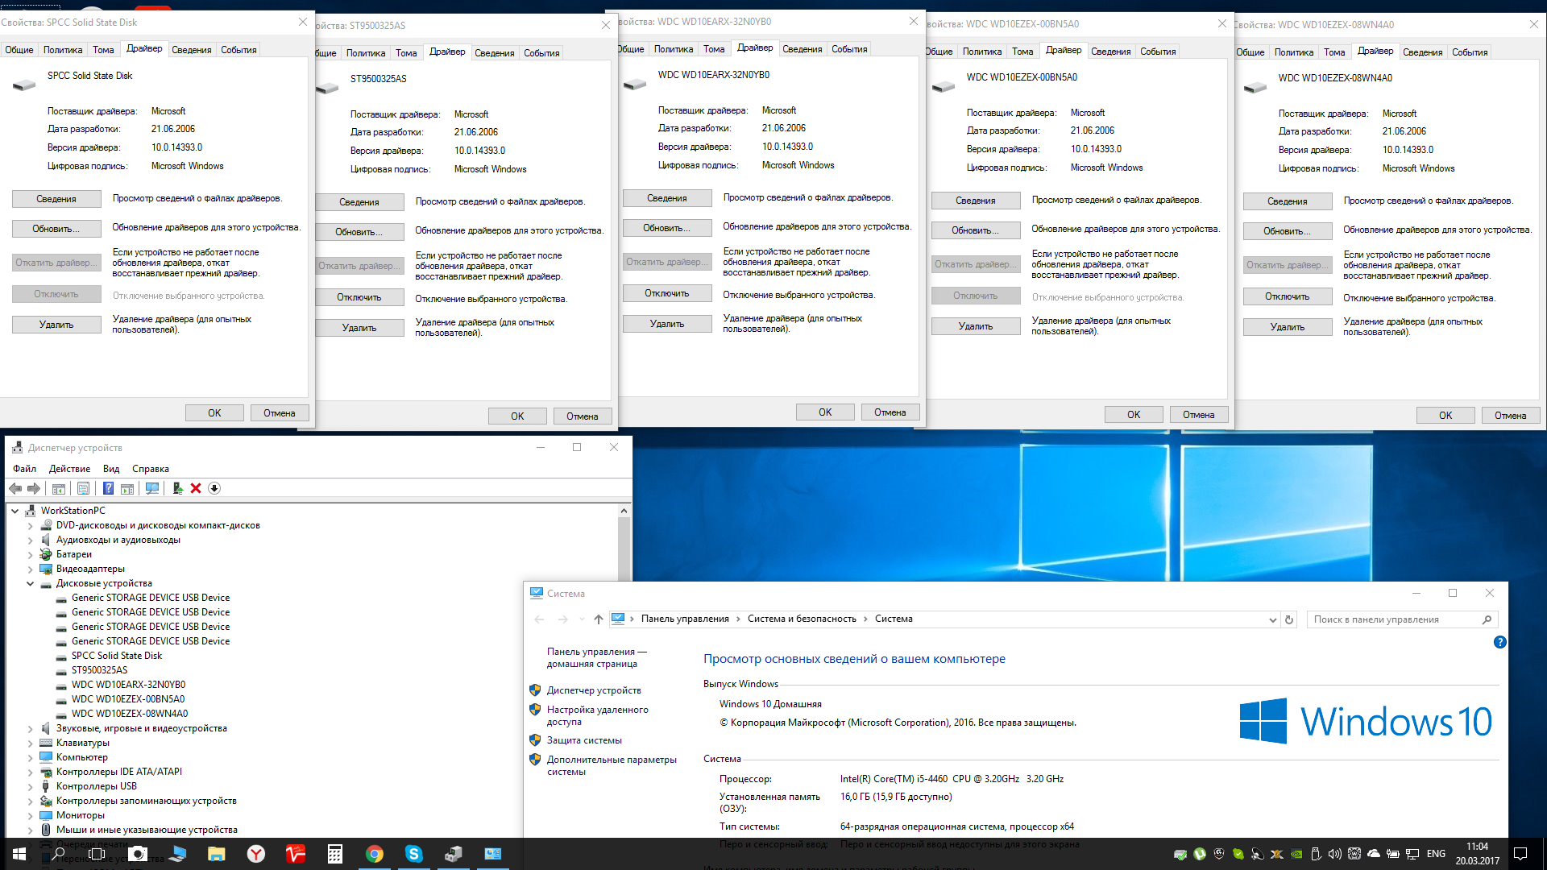1547x870 pixels.
Task: Collapse the Дисковые устройства tree node
Action: [31, 583]
